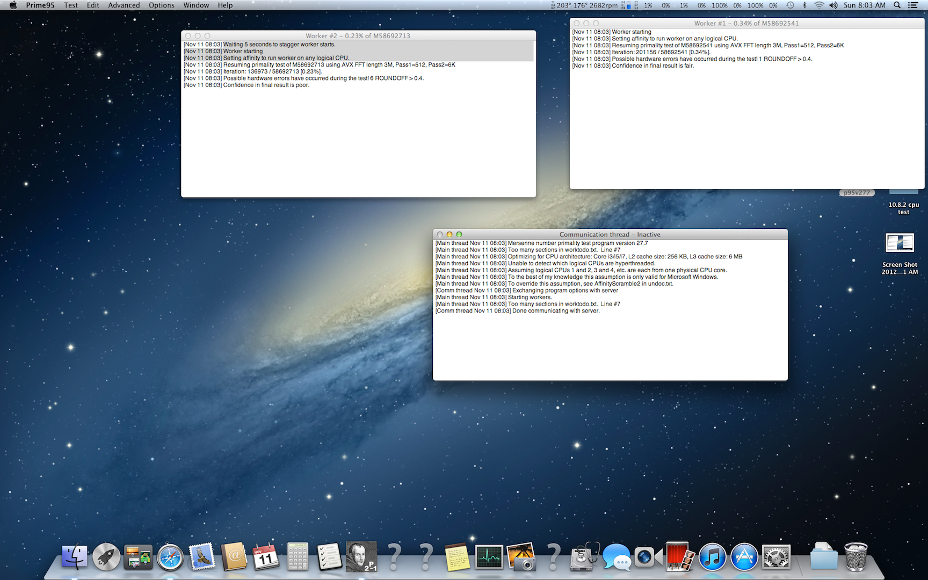The image size is (928, 580).
Task: Open Mission Control in the Dock
Action: point(138,557)
